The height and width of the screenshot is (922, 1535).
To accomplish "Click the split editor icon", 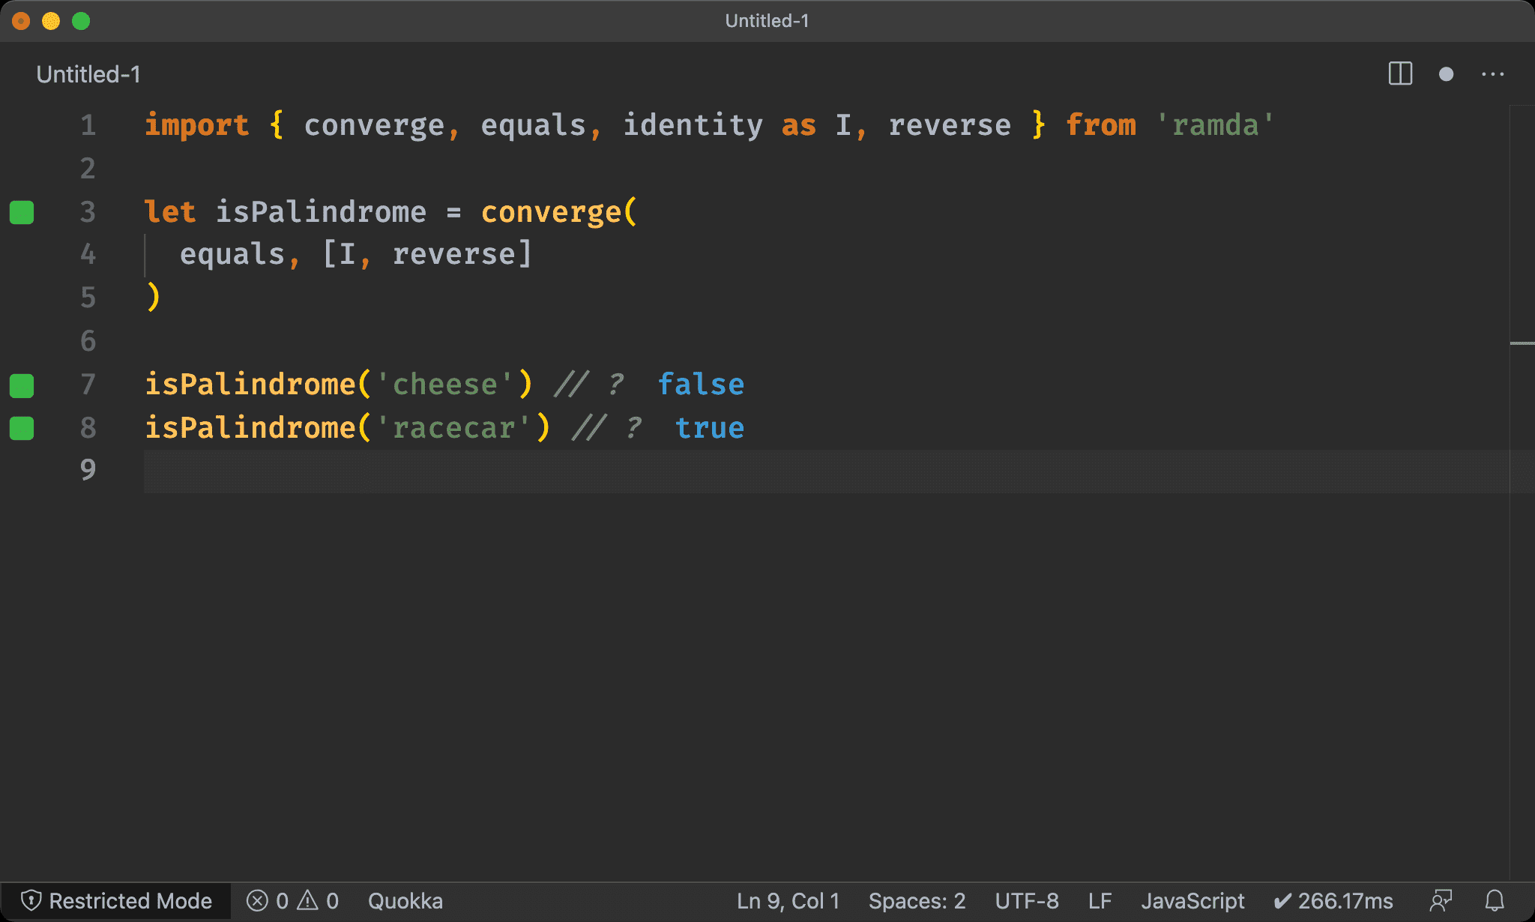I will 1400,73.
